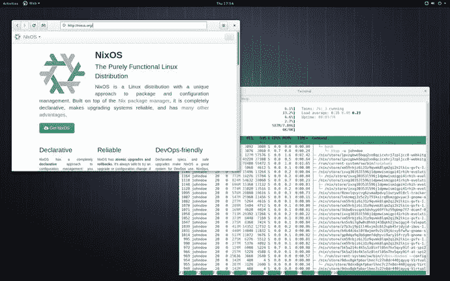Sort htop by the TIME+ column header
The width and height of the screenshot is (450, 281).
coord(303,138)
